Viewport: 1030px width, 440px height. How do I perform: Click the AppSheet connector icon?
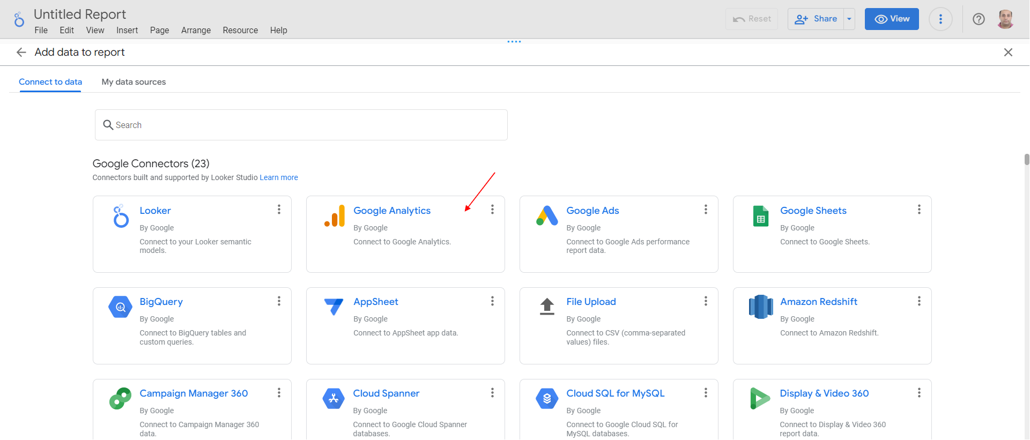[x=334, y=307]
